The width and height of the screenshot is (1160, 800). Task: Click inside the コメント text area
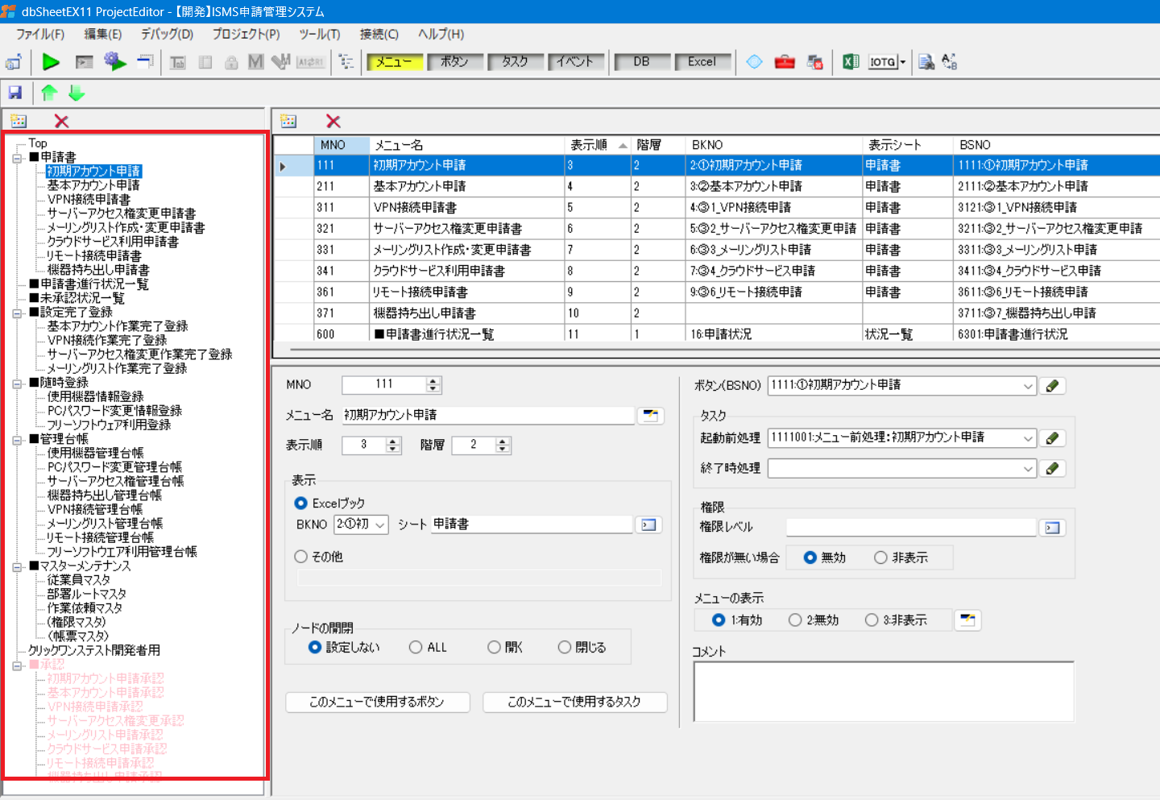coord(883,691)
